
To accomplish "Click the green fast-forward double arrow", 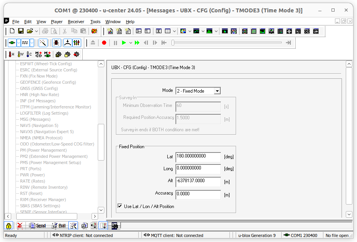I will click(137, 42).
